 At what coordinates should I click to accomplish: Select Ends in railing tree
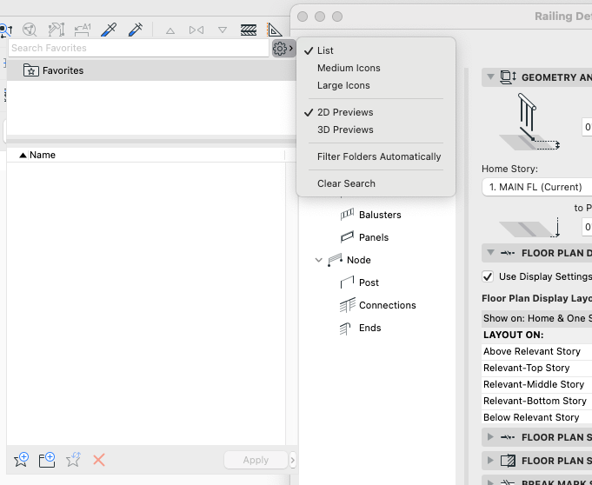point(369,328)
